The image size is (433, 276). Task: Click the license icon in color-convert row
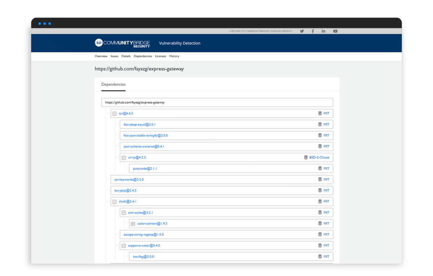click(320, 223)
